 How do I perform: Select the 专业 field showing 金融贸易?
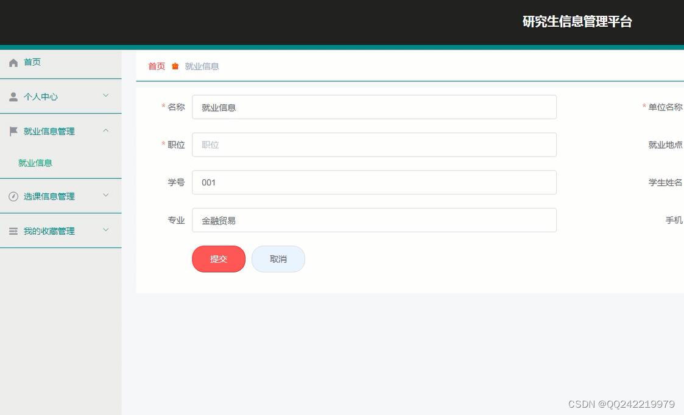click(x=374, y=220)
